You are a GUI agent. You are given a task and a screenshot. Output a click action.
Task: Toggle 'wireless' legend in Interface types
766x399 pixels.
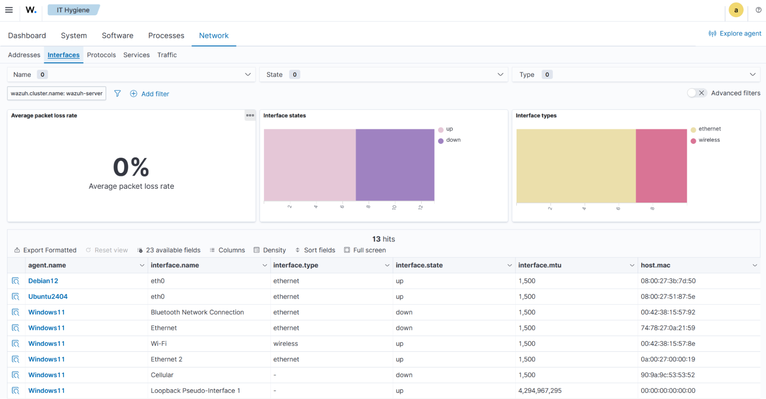(x=709, y=140)
